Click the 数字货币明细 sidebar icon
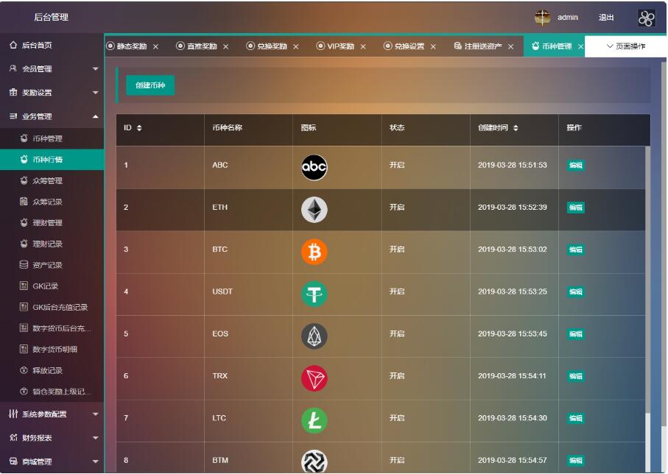This screenshot has height=474, width=668. pyautogui.click(x=24, y=349)
